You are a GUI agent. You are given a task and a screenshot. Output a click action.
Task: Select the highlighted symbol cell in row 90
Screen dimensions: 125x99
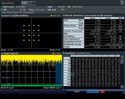pos(72,74)
